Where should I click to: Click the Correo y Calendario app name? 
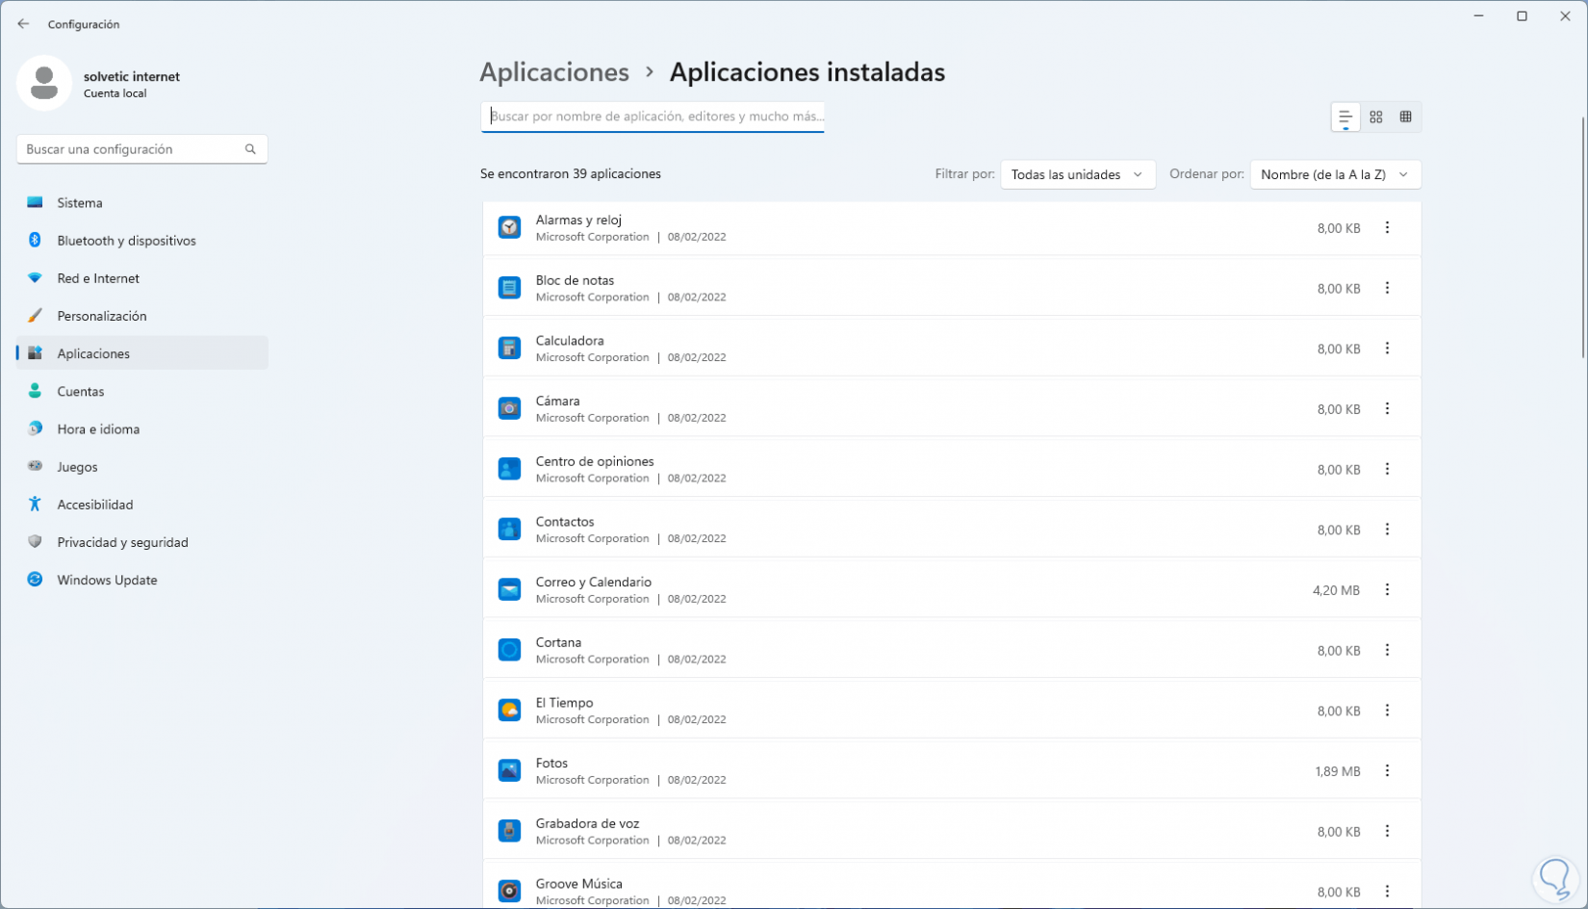(x=594, y=582)
